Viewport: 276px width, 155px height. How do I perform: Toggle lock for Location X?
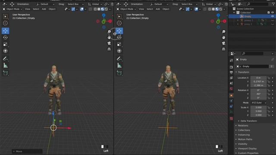coord(269,78)
